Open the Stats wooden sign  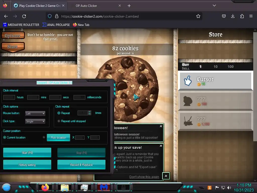click(x=13, y=46)
